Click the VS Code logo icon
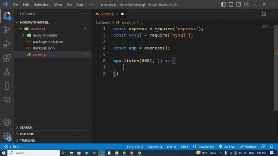This screenshot has width=278, height=156. point(5,4)
